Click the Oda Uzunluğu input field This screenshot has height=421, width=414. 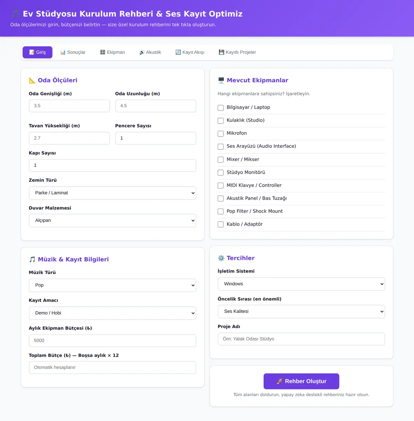click(156, 106)
